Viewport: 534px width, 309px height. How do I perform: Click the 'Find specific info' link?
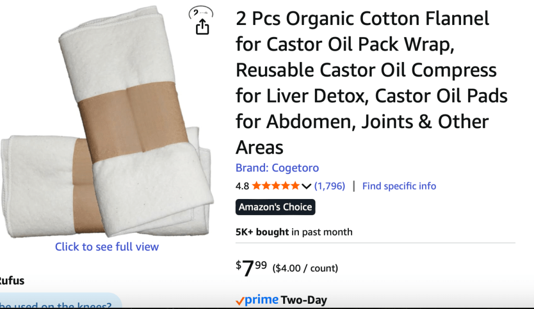coord(399,186)
